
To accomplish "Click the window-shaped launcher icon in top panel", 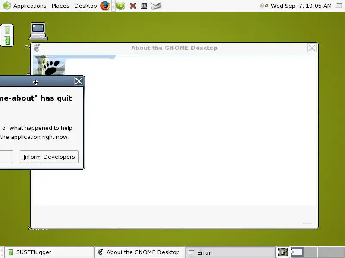I will 144,6.
